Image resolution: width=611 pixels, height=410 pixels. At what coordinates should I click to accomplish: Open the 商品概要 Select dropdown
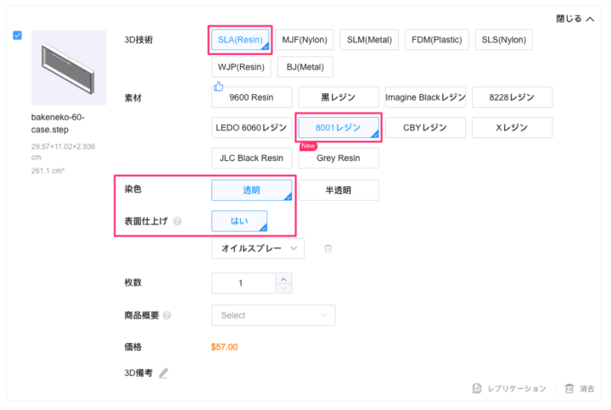(x=272, y=315)
